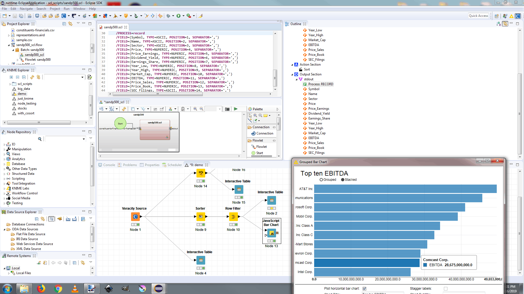Viewport: 524px width, 294px height.
Task: Open Firefox from the taskbar
Action: (41, 288)
